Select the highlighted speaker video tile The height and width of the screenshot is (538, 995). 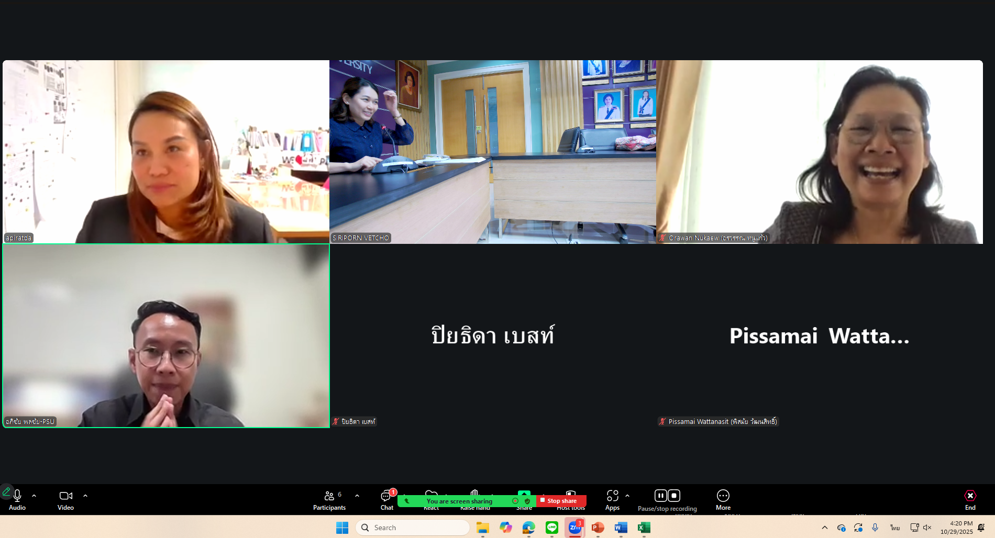pos(166,335)
